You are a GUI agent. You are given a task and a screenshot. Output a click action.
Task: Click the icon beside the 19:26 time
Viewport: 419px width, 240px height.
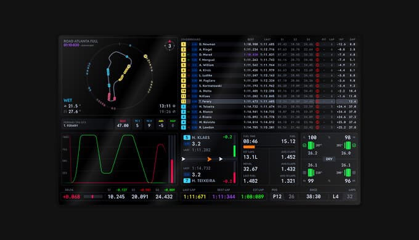click(174, 111)
